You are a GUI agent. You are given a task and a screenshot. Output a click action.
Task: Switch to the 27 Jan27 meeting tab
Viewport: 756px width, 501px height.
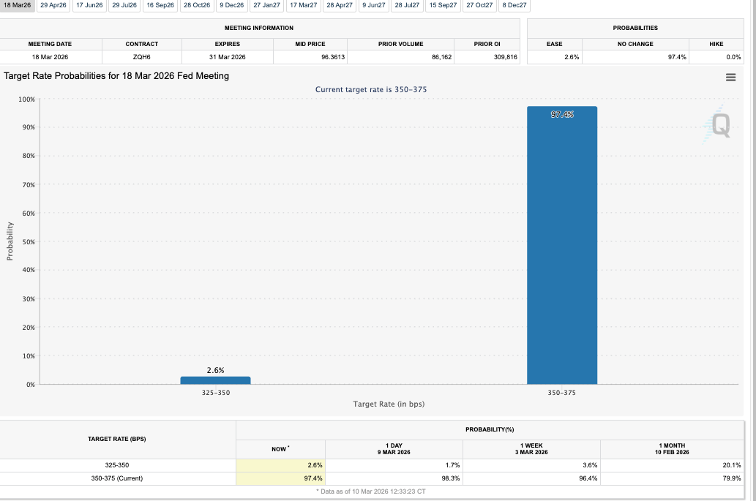(x=266, y=6)
